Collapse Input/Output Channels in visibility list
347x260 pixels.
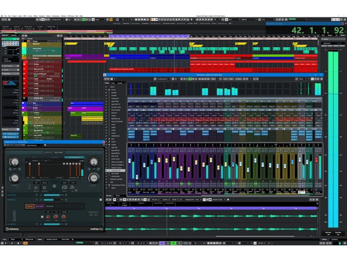coord(109,185)
